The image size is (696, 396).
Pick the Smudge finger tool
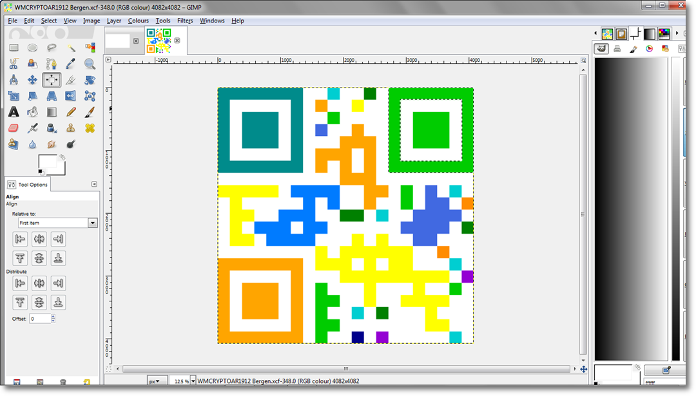(52, 144)
